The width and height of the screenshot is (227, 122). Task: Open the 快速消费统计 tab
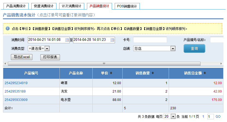click(44, 6)
